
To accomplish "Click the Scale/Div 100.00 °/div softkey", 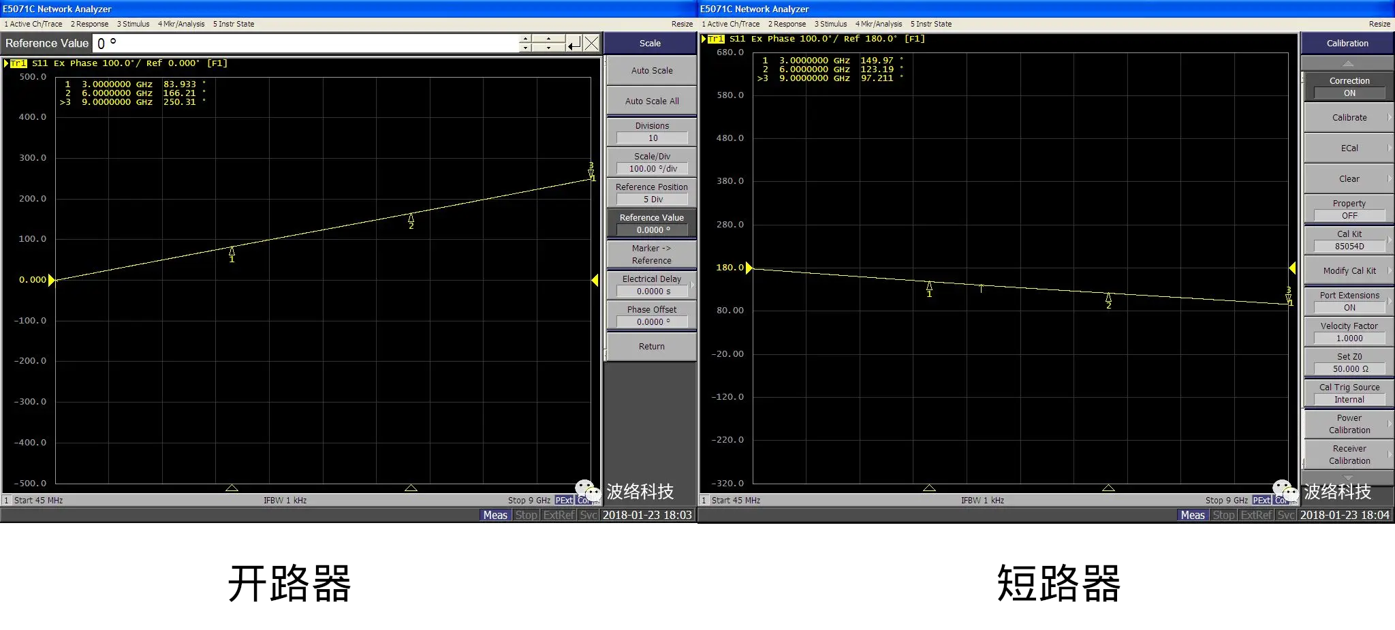I will [x=652, y=162].
